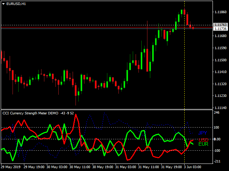Click the 1.11140 price axis value
The height and width of the screenshot is (171, 229).
[x=220, y=108]
